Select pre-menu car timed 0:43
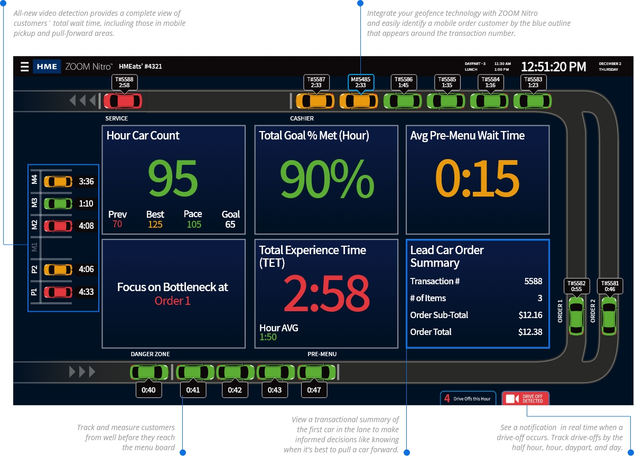 [x=275, y=372]
